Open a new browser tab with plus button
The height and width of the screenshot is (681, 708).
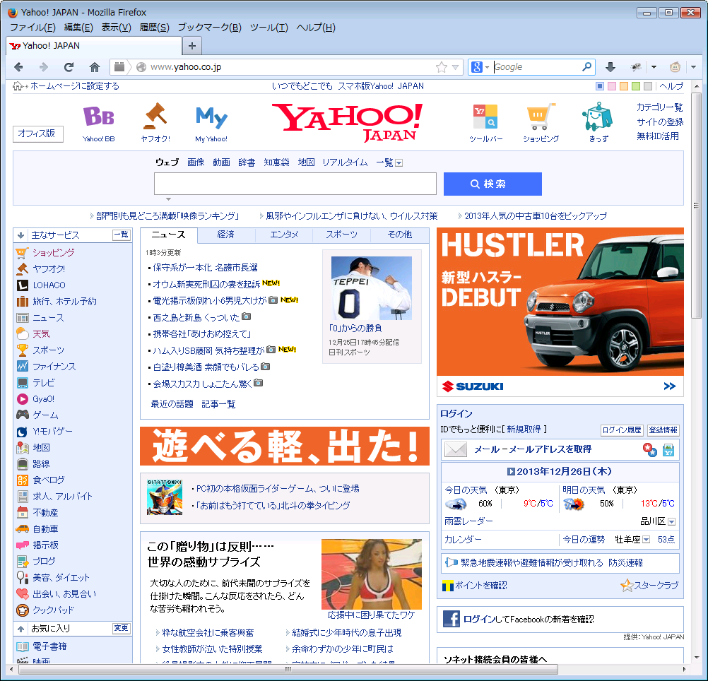pyautogui.click(x=192, y=46)
